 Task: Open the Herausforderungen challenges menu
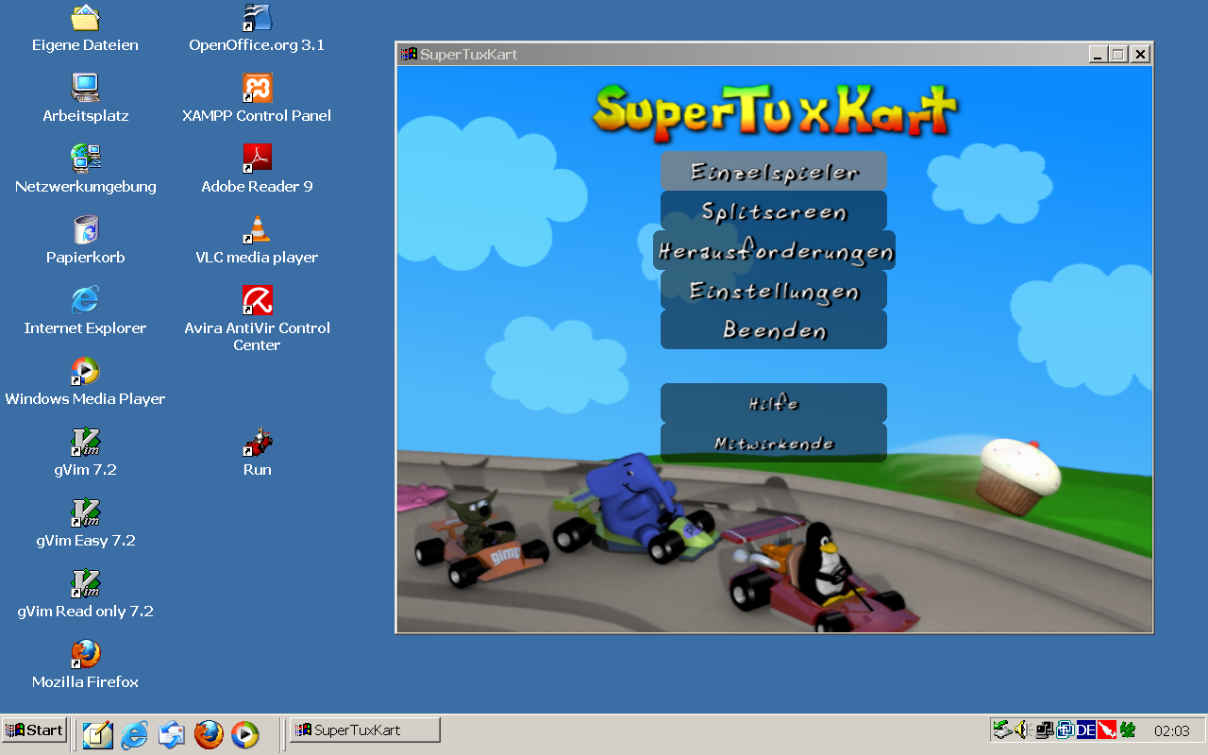tap(774, 250)
